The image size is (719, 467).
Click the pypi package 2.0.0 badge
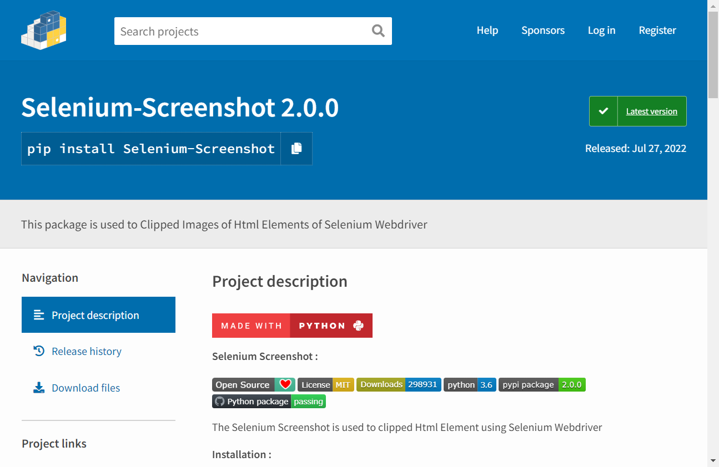tap(542, 385)
